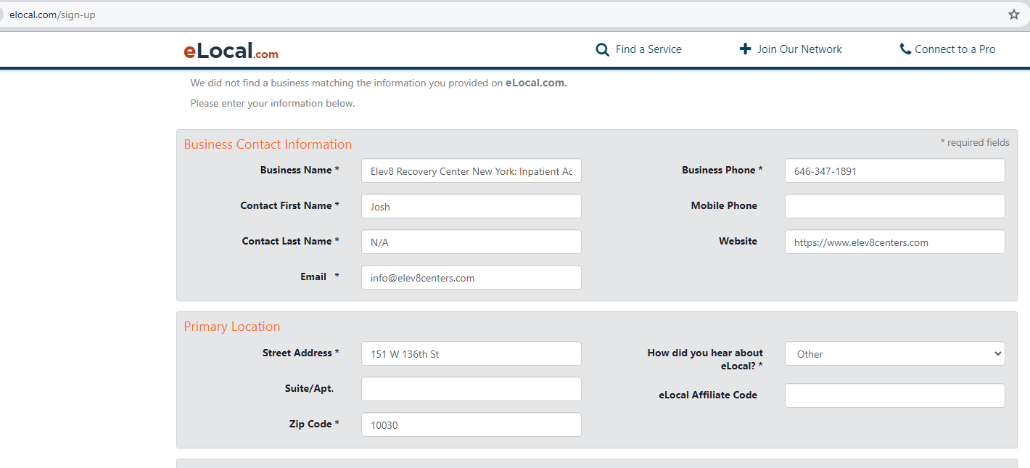Open the eLocal.com logo home link
Viewport: 1030px width, 468px height.
[x=231, y=51]
